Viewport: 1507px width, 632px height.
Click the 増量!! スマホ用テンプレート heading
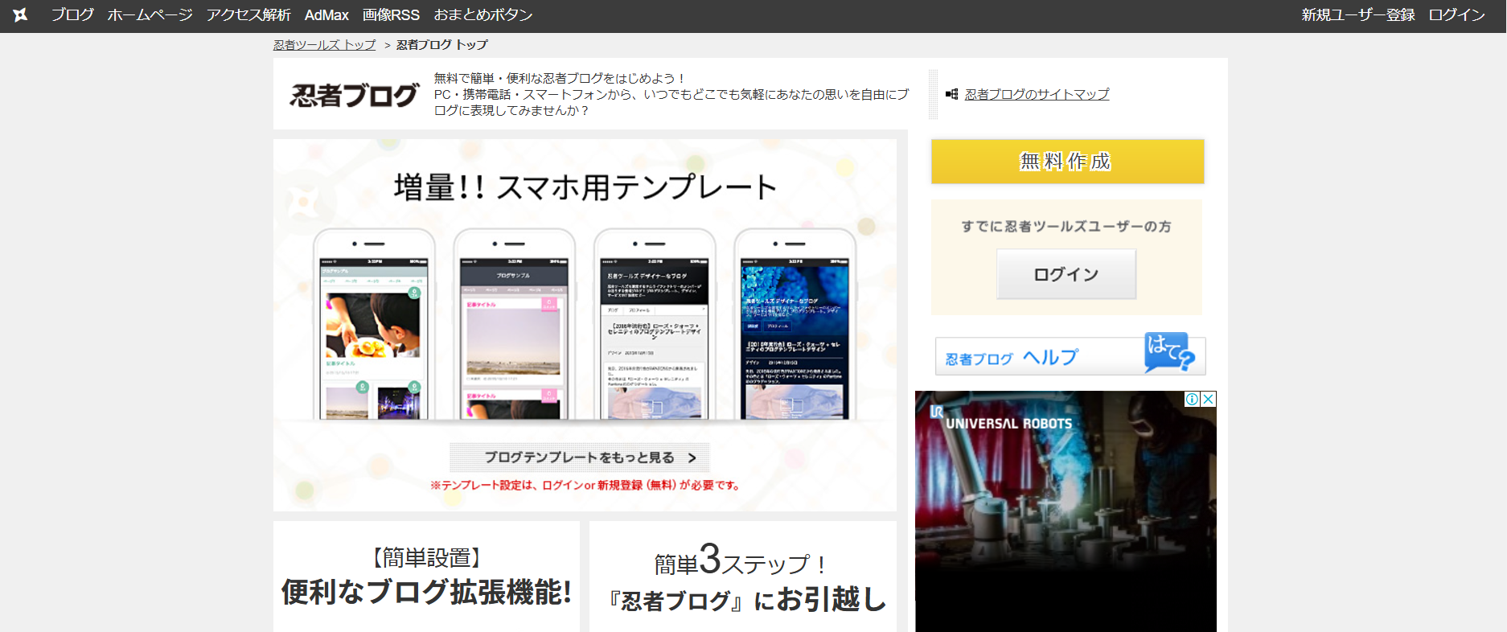(585, 187)
